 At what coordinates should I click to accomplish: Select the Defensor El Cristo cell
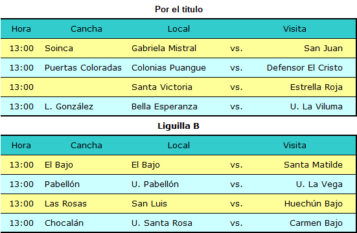click(305, 68)
